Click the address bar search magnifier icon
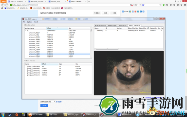187x117 pixels. click(x=160, y=5)
